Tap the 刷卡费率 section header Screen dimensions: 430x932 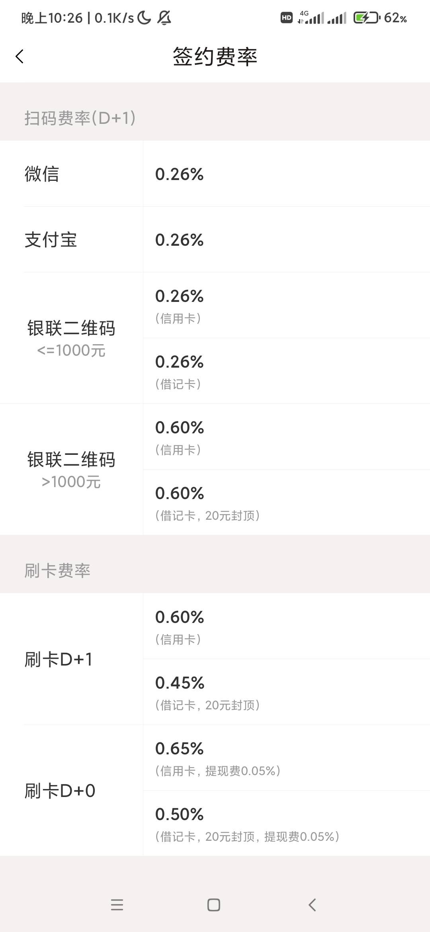coord(57,570)
